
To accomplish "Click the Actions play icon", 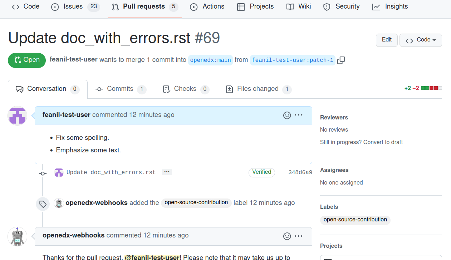I will tap(193, 6).
